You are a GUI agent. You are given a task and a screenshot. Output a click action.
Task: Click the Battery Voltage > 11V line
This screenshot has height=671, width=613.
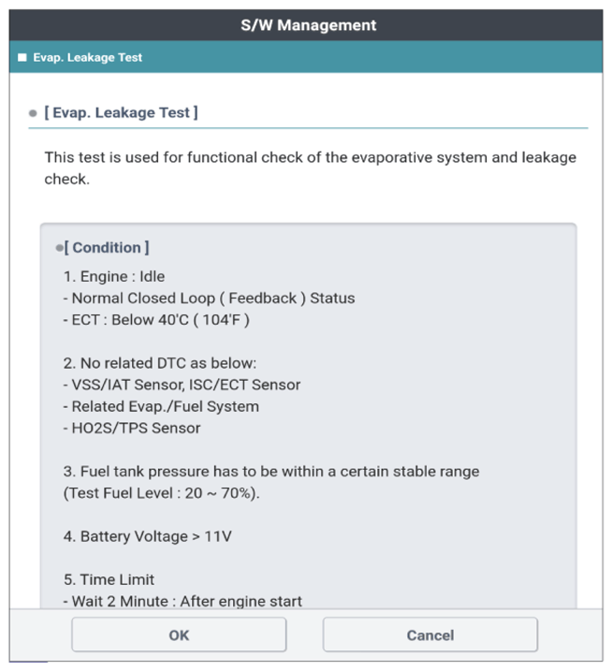pyautogui.click(x=147, y=536)
